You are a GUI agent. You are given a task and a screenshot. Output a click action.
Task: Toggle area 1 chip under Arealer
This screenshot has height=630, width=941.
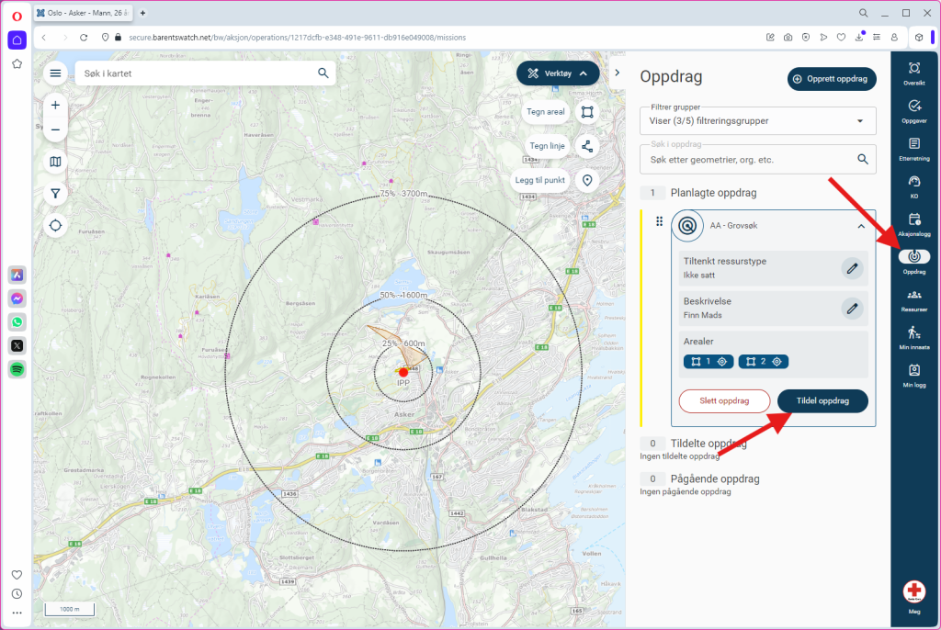[708, 362]
